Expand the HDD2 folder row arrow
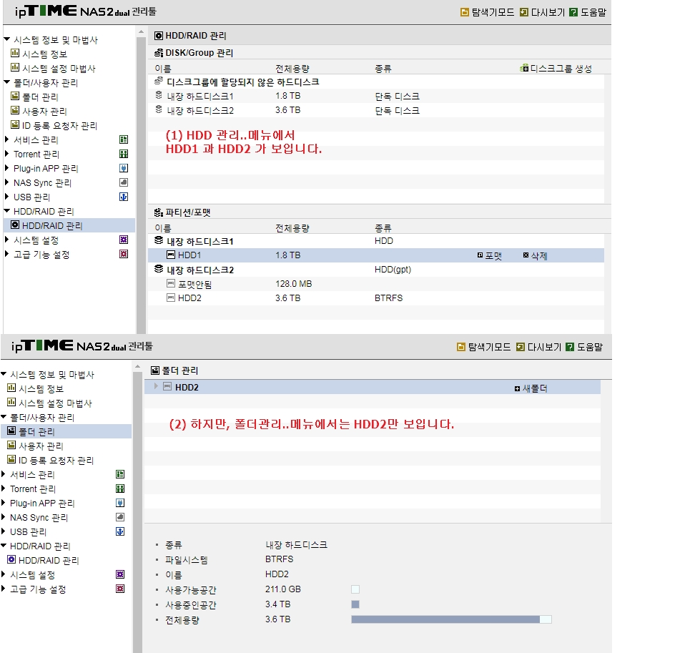Image resolution: width=700 pixels, height=653 pixels. [x=156, y=386]
